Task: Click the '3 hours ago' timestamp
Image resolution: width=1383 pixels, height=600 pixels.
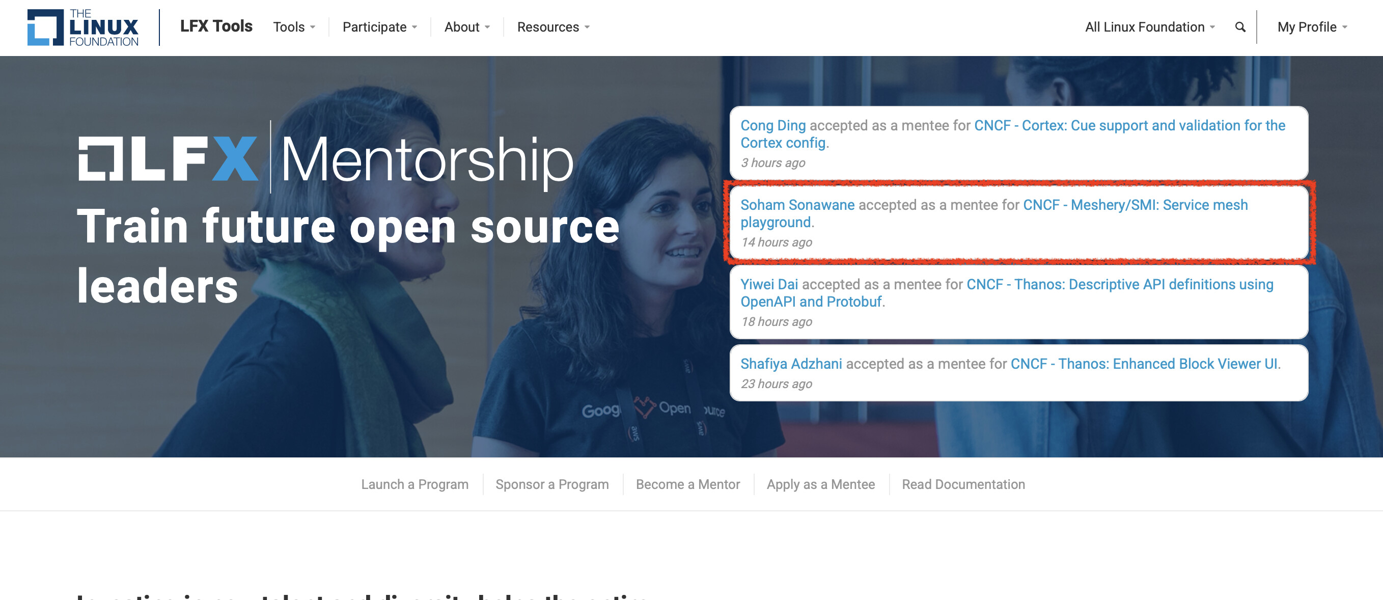Action: click(772, 163)
